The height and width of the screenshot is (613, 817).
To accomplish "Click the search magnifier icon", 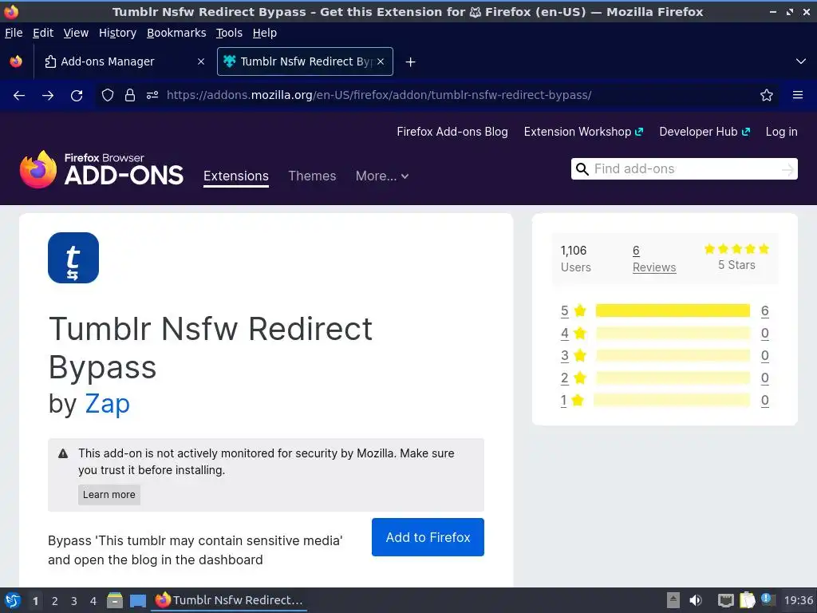I will (x=582, y=169).
